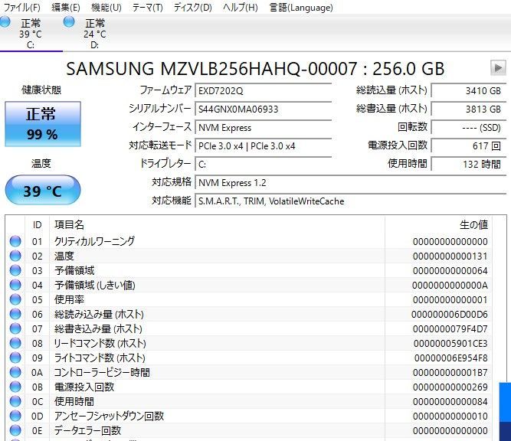Open the ディスク(D) menu
Screen dimensions: 511x441
(192, 7)
